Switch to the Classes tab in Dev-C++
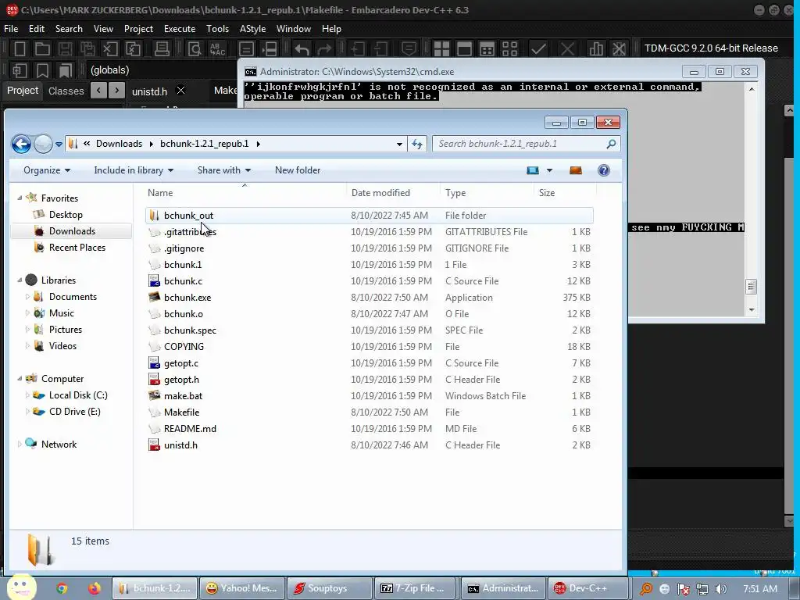This screenshot has height=600, width=800. 66,91
